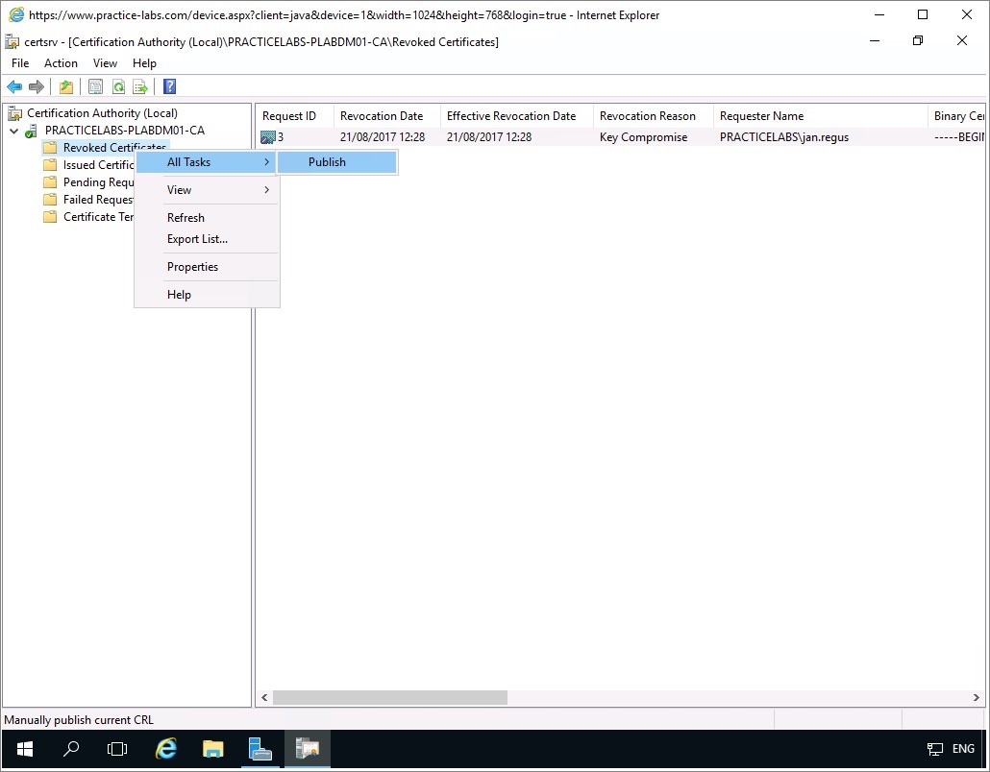Click the horizontal scrollbar left arrow

(x=264, y=697)
